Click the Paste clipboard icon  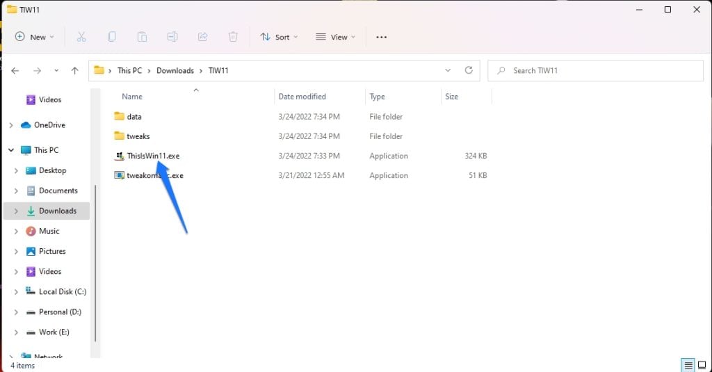tap(142, 37)
